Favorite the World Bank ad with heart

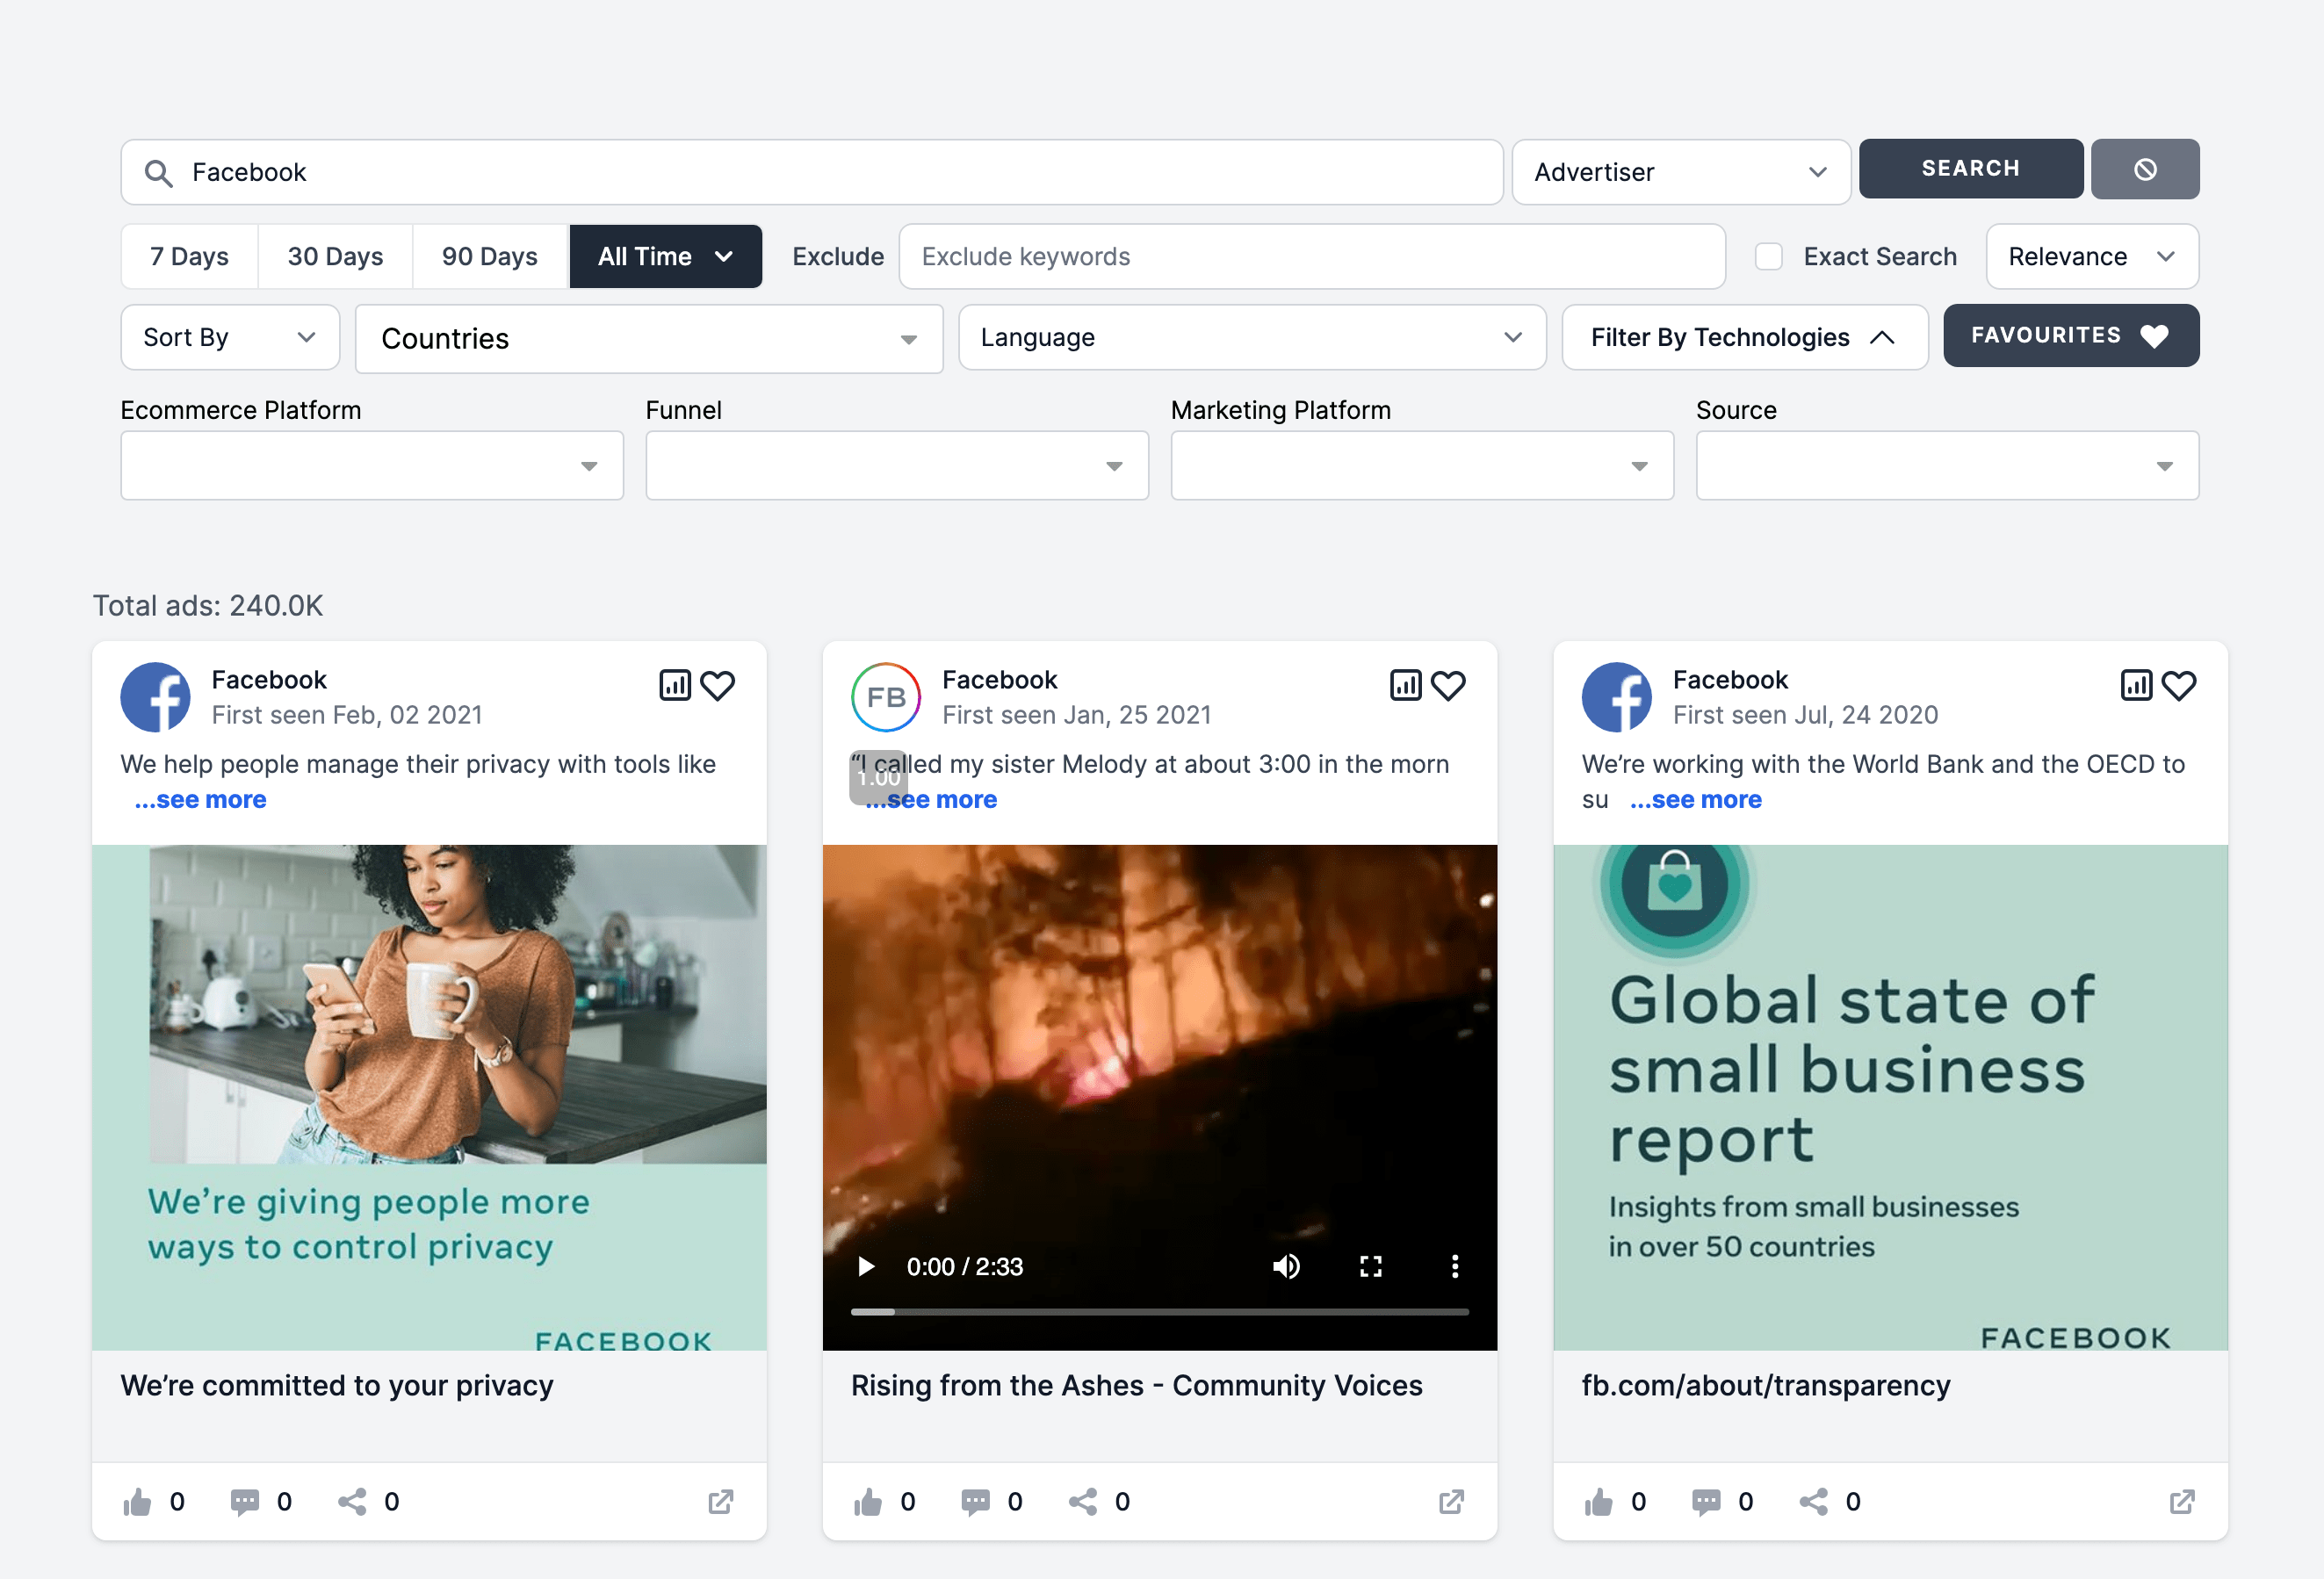pyautogui.click(x=2179, y=685)
